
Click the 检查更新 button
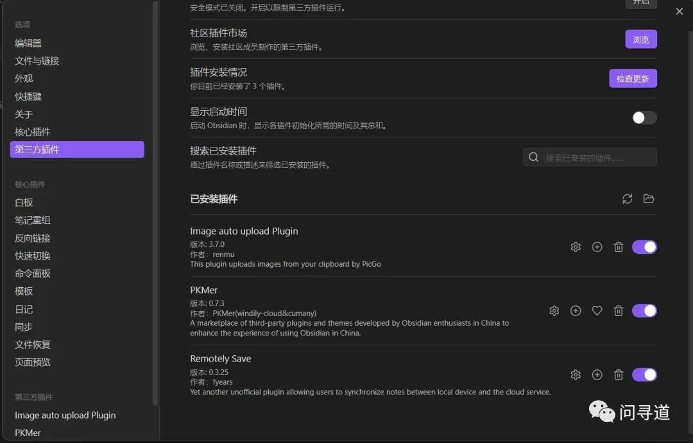(633, 79)
